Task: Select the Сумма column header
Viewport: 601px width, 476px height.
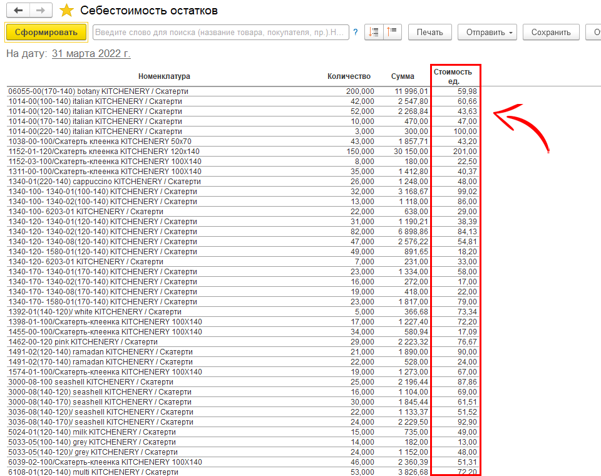Action: (403, 76)
